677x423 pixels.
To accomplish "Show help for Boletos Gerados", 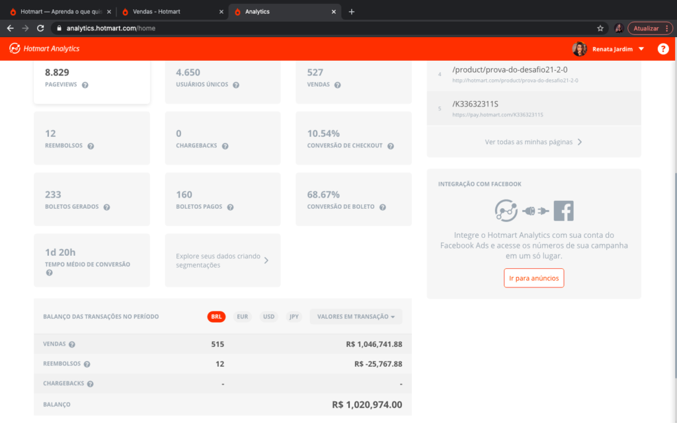I will (x=106, y=207).
